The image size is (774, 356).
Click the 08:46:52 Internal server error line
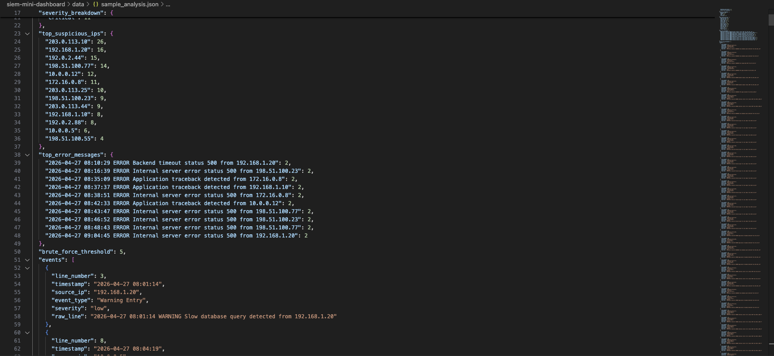coord(179,220)
